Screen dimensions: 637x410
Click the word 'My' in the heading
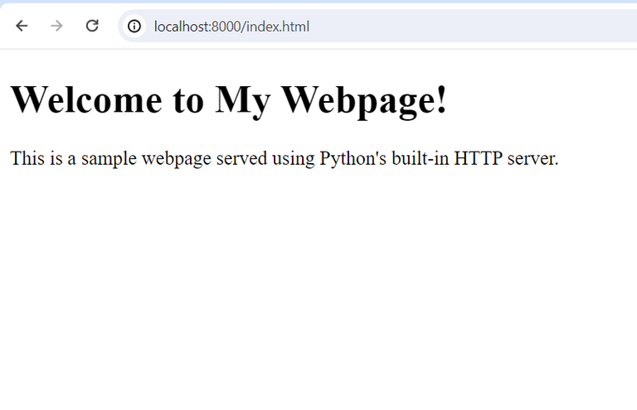click(x=243, y=100)
